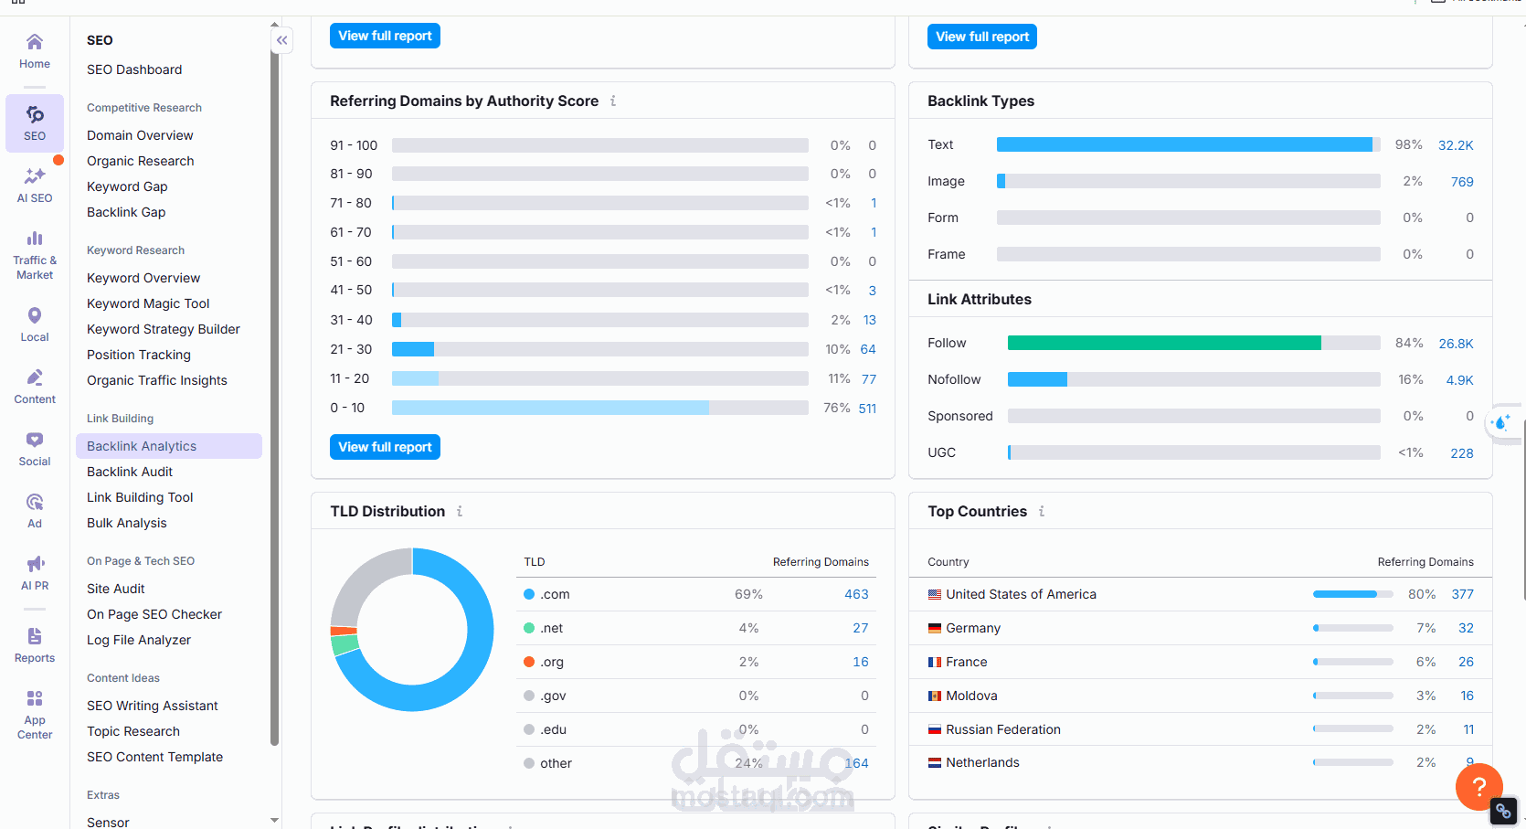Click the info icon next to TLD Distribution
Viewport: 1526px width, 829px height.
(460, 511)
